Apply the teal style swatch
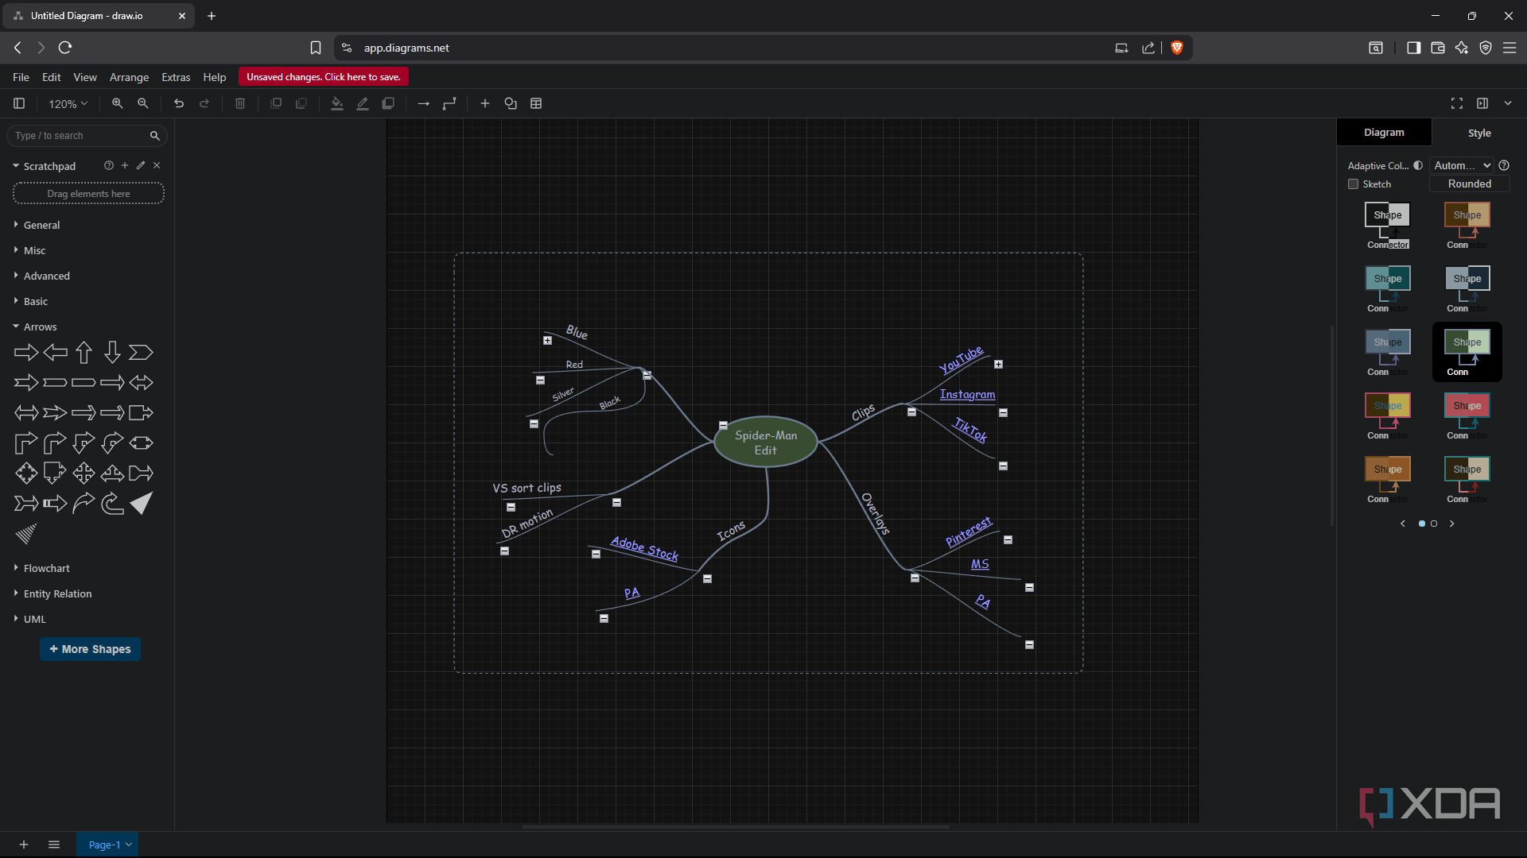The width and height of the screenshot is (1527, 858). point(1388,289)
